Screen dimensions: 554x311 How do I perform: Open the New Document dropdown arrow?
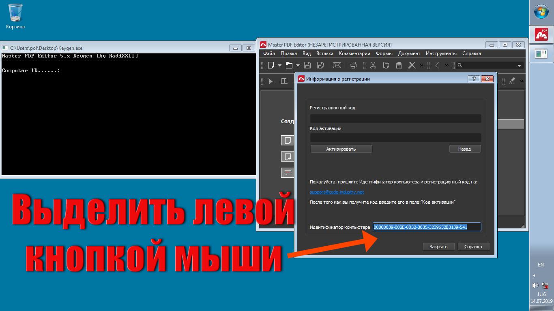(279, 65)
